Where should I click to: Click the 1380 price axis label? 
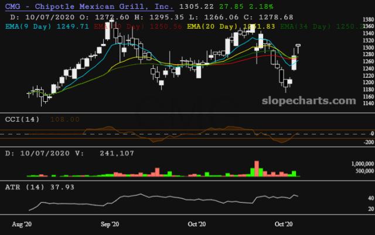click(367, 19)
